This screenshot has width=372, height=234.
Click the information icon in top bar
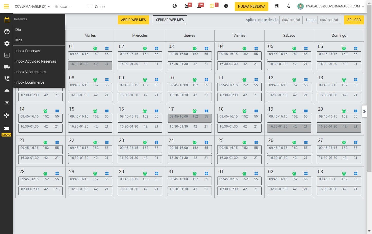226,6
